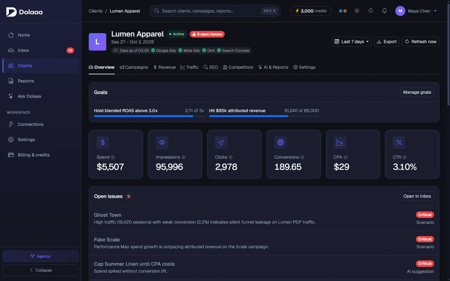Switch to the Revenue tab
Viewport: 450px width, 281px height.
click(165, 67)
